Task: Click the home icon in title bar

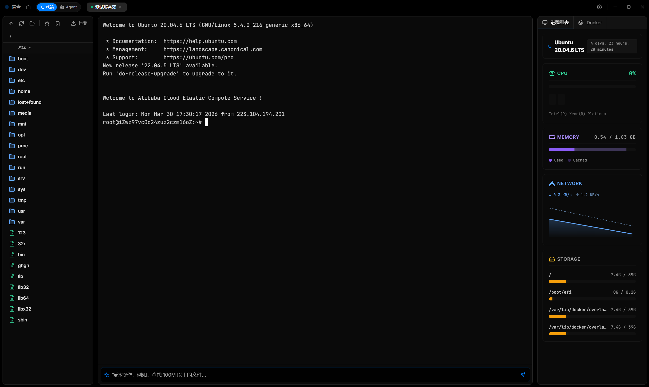Action: (28, 7)
